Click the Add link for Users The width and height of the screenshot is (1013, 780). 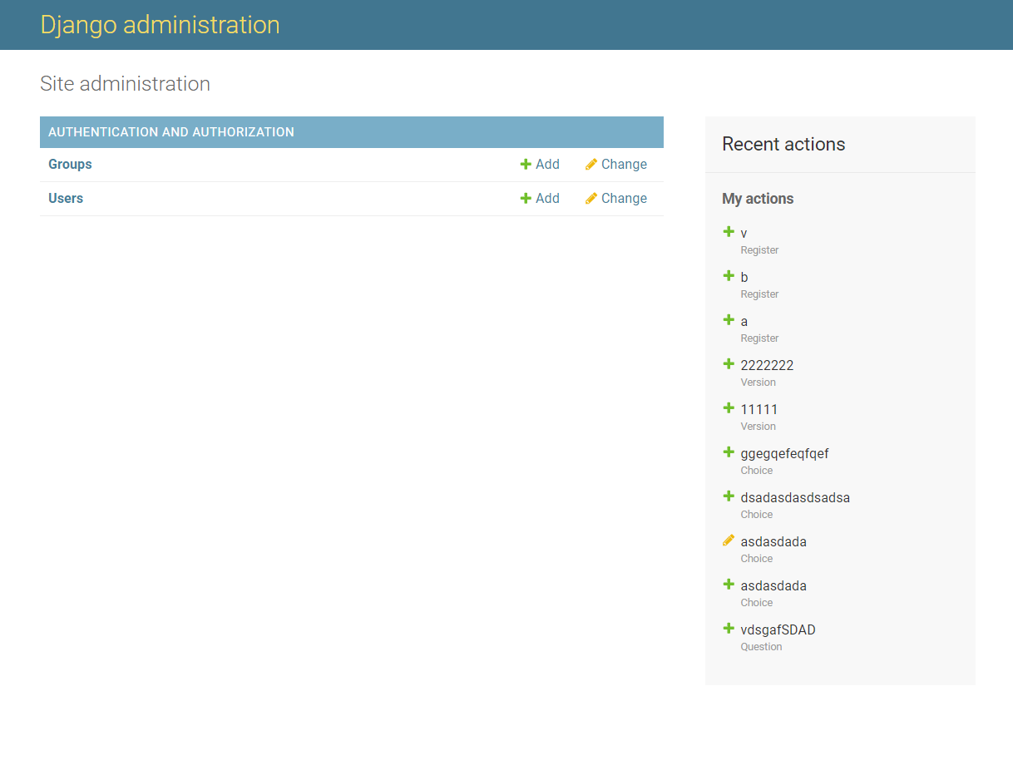(x=540, y=199)
